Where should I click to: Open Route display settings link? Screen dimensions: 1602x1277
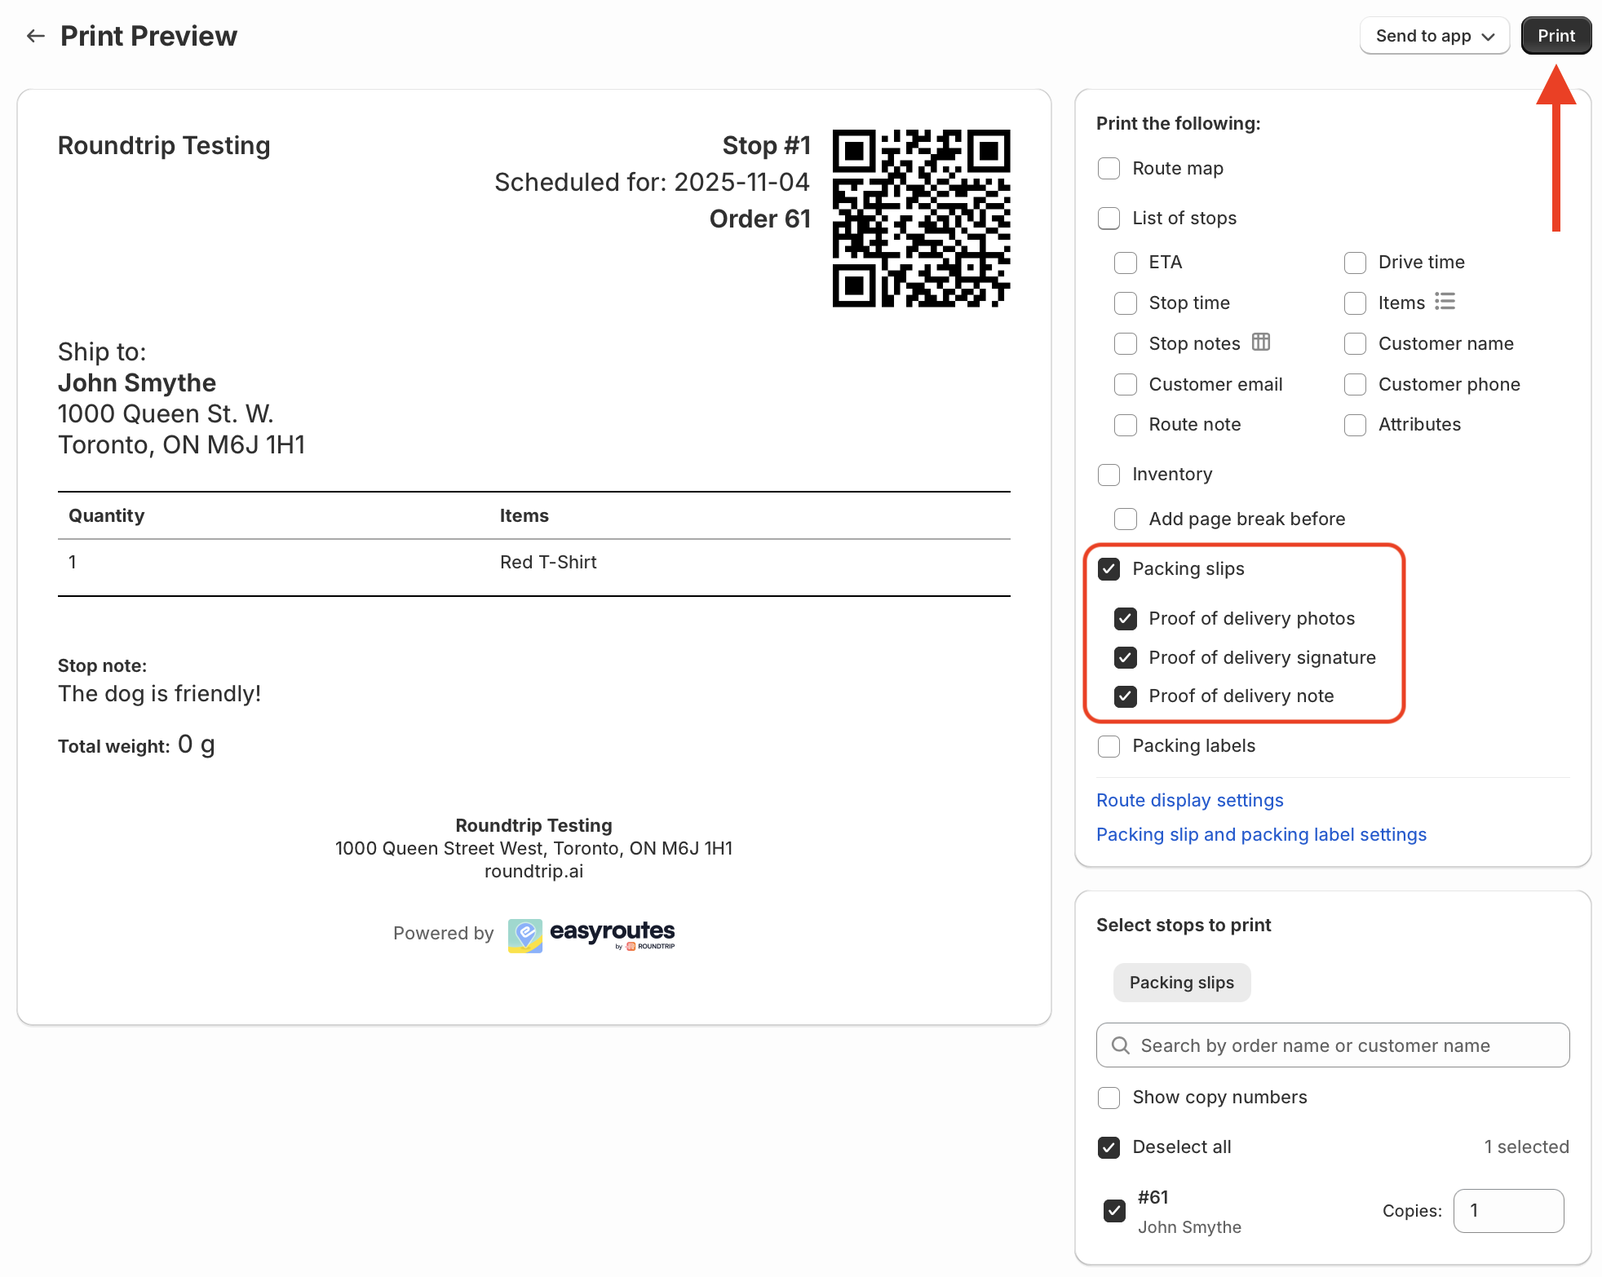pyautogui.click(x=1189, y=800)
